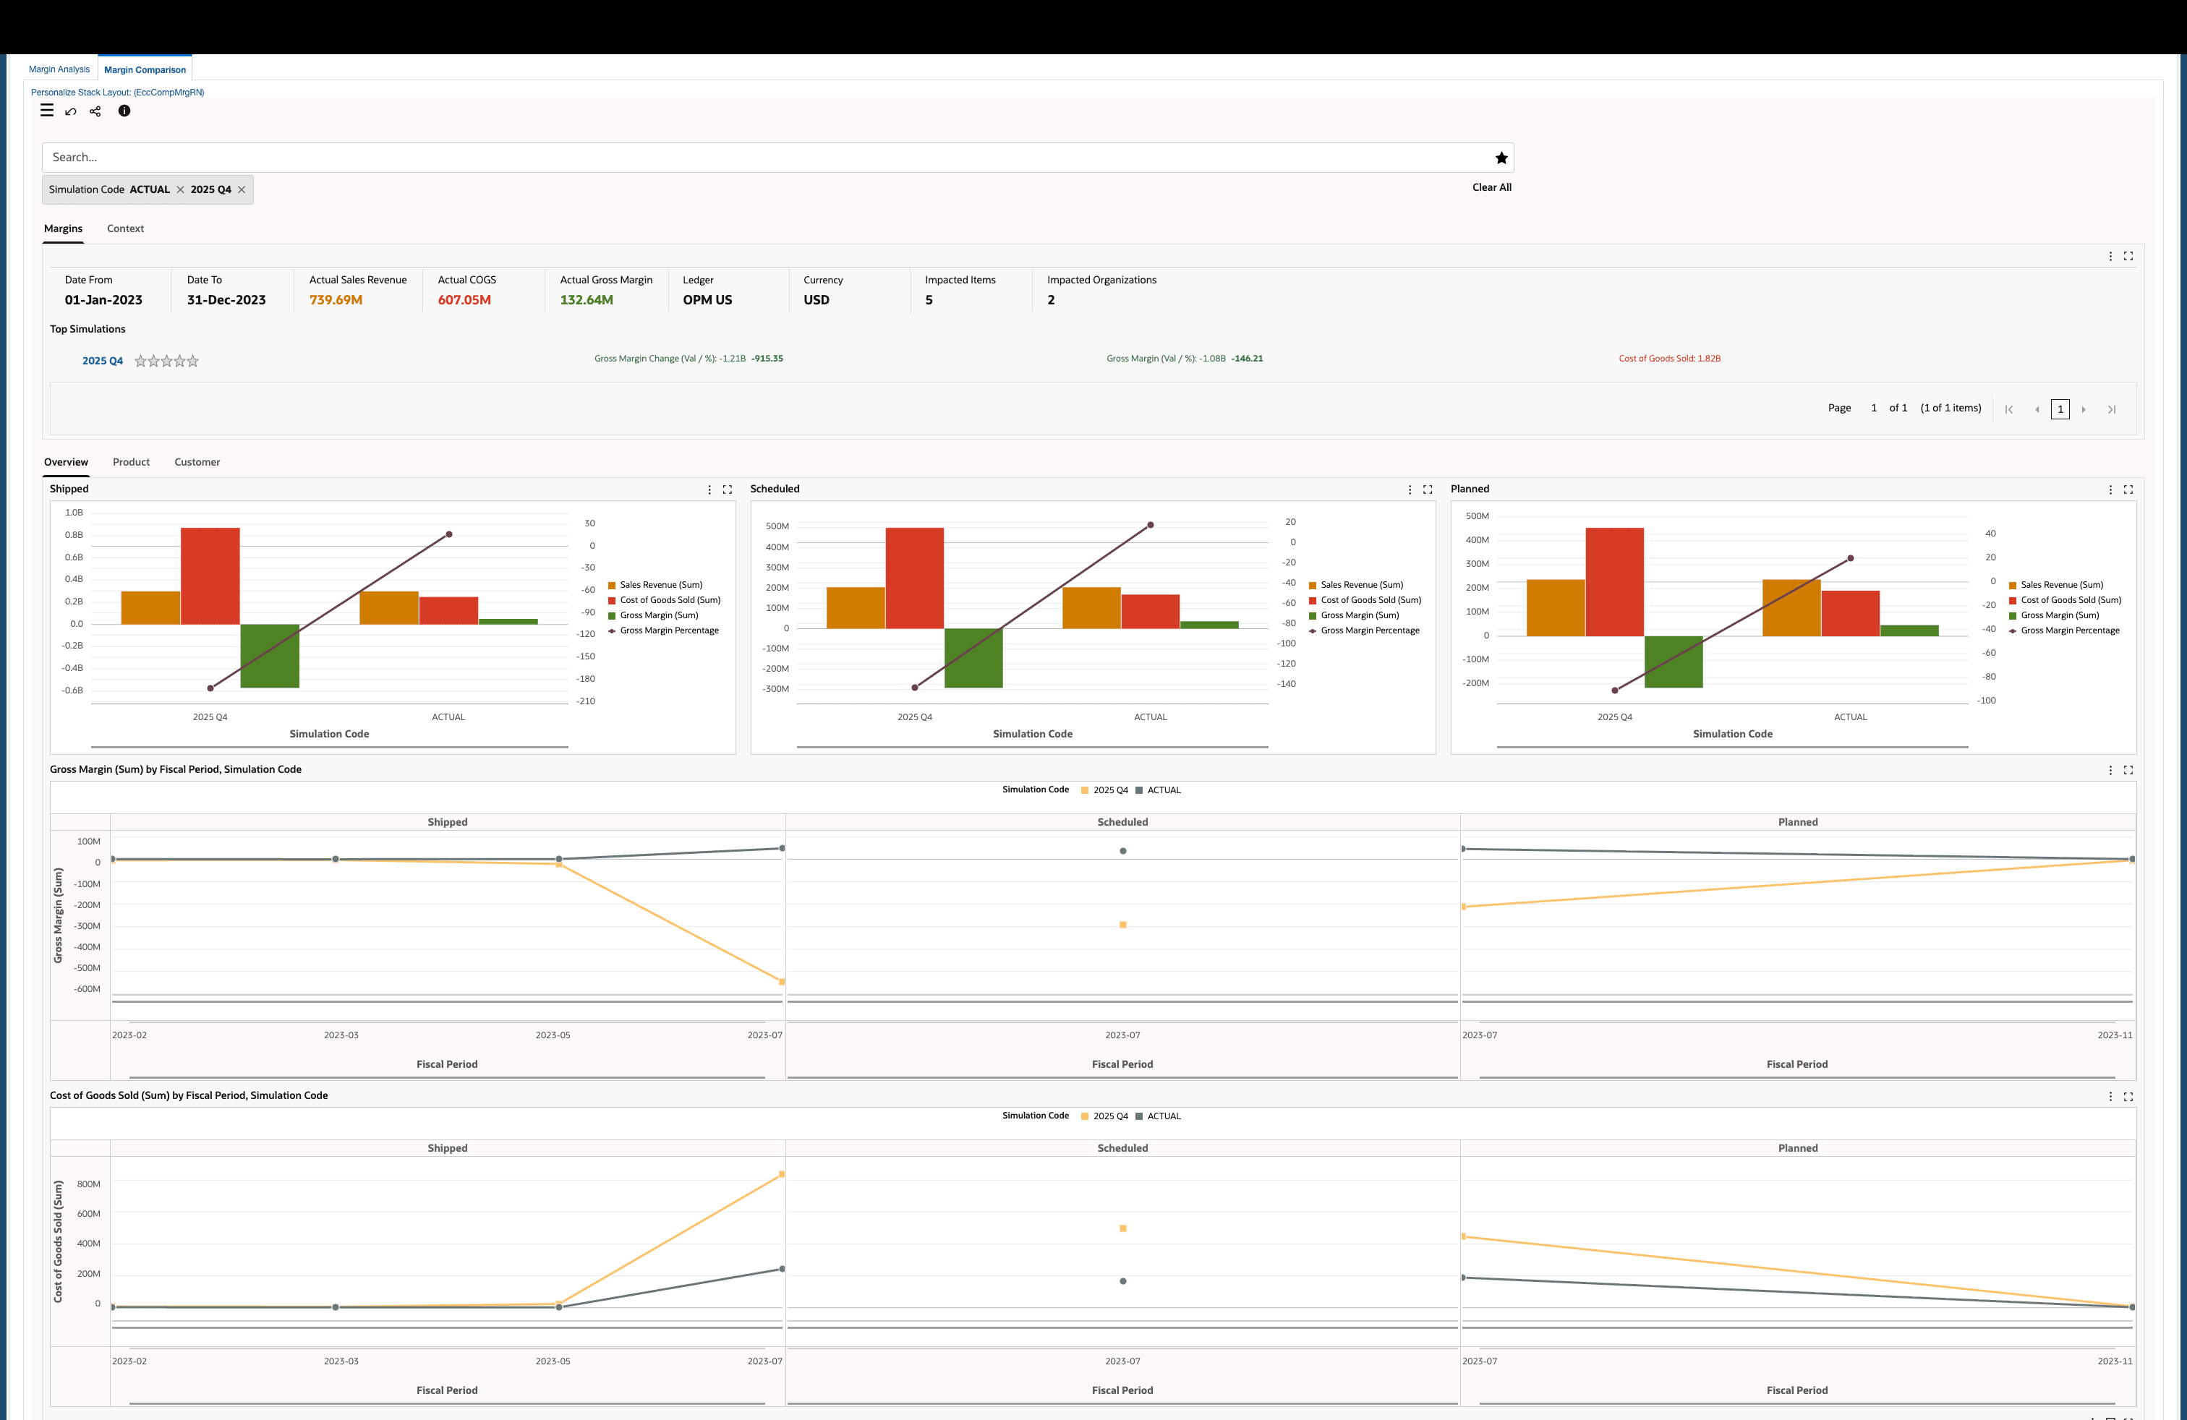Viewport: 2187px width, 1420px height.
Task: Open the three-dot menu for Gross Margin chart
Action: click(x=2110, y=771)
